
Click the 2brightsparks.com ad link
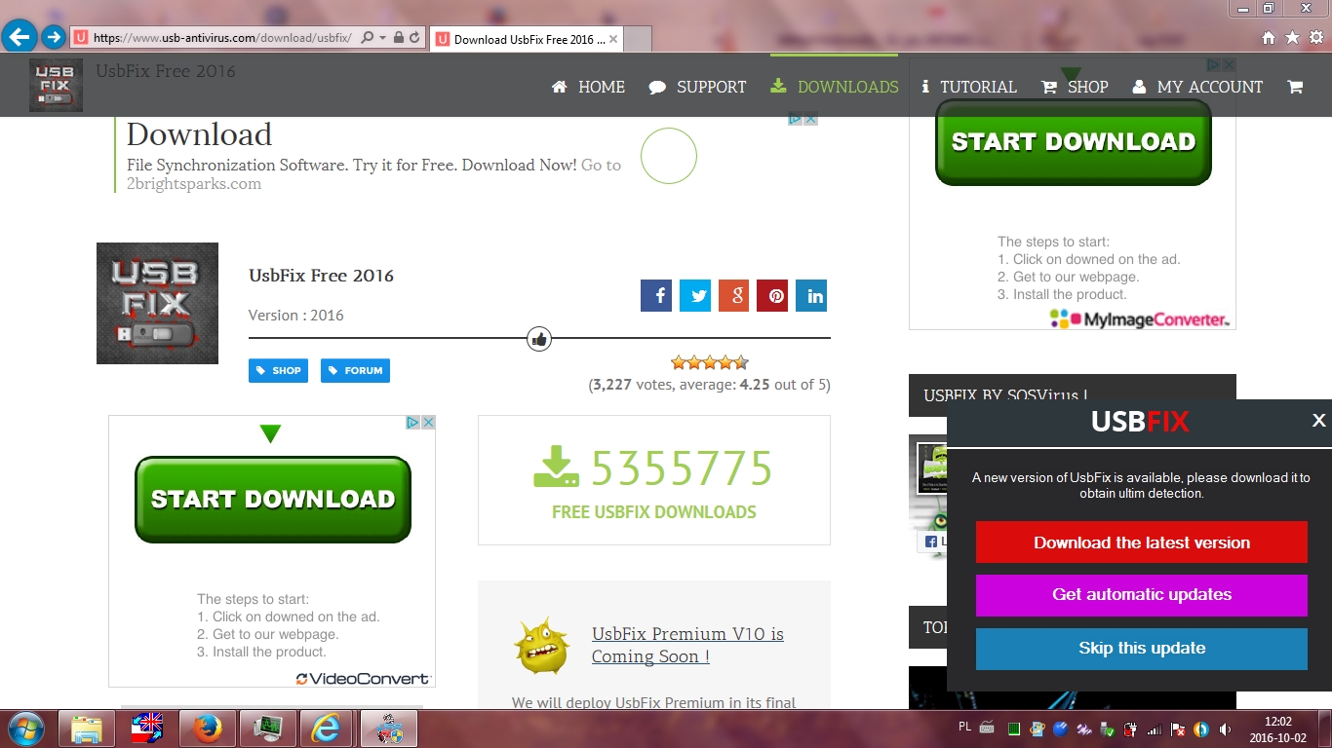(194, 184)
